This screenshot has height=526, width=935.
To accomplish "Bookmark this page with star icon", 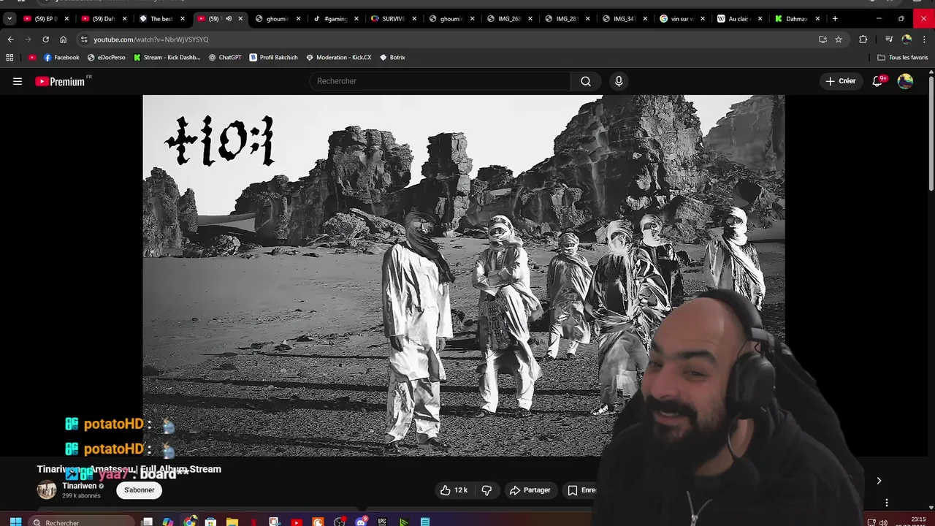I will click(x=839, y=39).
